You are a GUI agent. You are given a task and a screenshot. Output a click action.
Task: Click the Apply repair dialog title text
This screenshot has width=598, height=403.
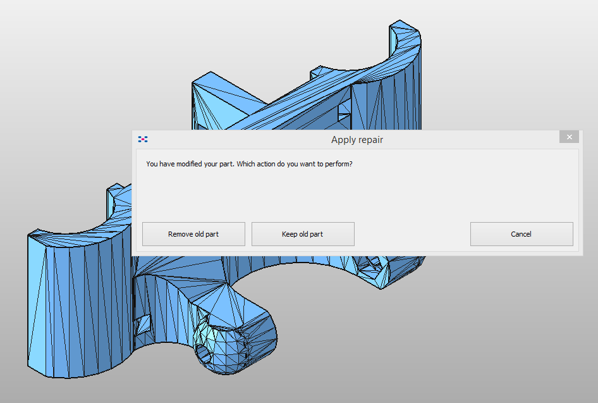[x=357, y=140]
